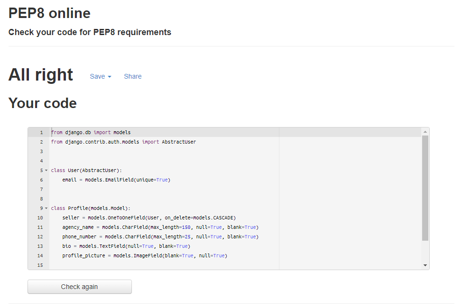Click the 'All right' result heading
Viewport: 462px width, 308px height.
pyautogui.click(x=40, y=74)
